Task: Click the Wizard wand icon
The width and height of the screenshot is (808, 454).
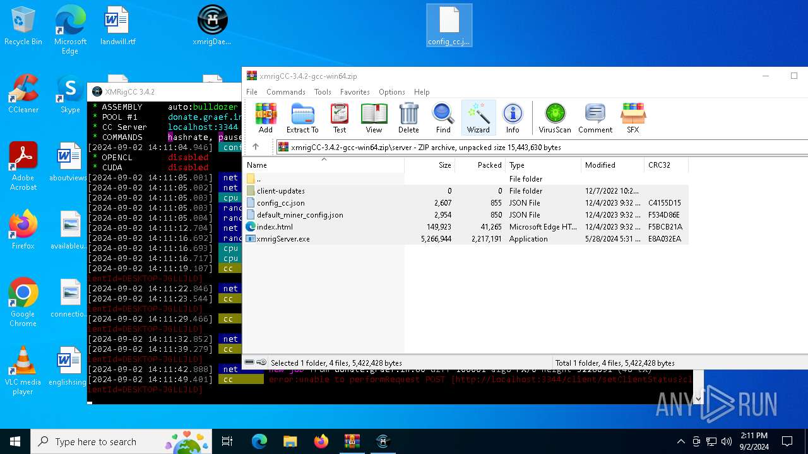Action: (x=478, y=118)
